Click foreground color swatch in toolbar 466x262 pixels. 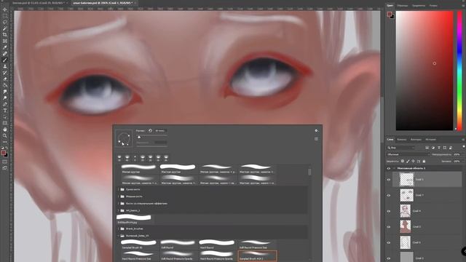[3, 152]
